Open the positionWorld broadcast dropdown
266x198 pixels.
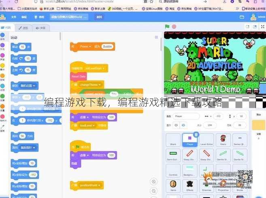point(90,185)
